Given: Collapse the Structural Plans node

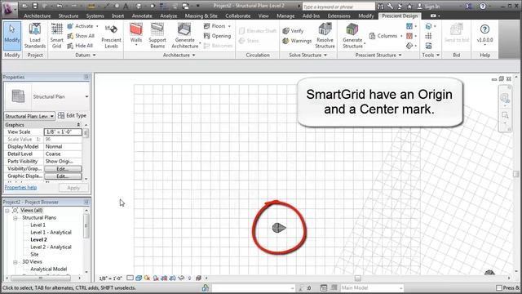Looking at the screenshot, I should click(x=15, y=218).
